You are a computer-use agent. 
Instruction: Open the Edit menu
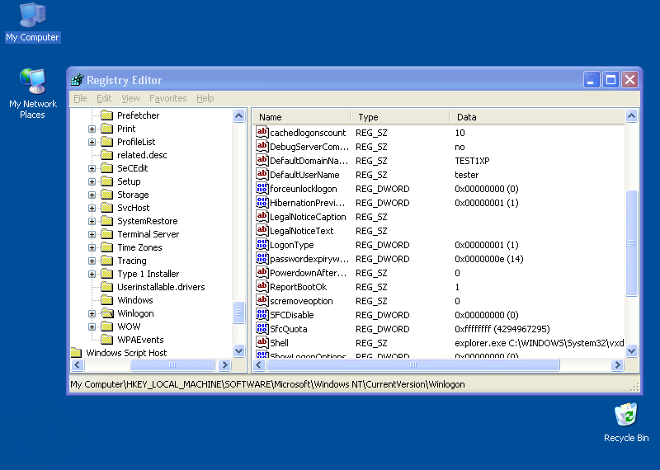pyautogui.click(x=104, y=98)
